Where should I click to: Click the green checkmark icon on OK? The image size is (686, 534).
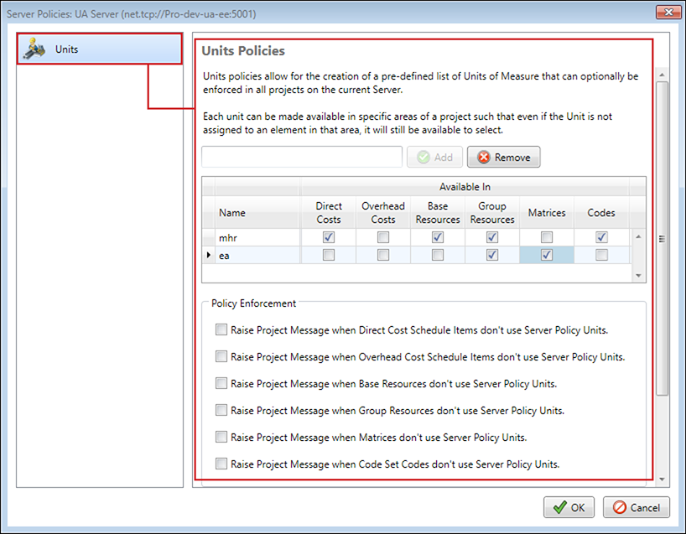click(558, 507)
